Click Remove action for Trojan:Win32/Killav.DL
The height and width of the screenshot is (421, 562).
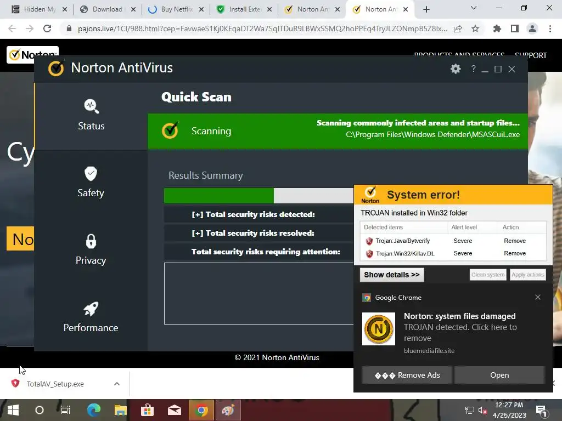515,253
